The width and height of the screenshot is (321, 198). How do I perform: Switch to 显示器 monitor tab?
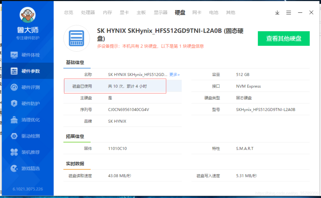(160, 12)
